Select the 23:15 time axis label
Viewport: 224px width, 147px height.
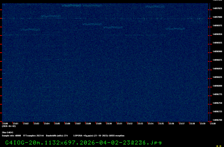tap(161, 123)
